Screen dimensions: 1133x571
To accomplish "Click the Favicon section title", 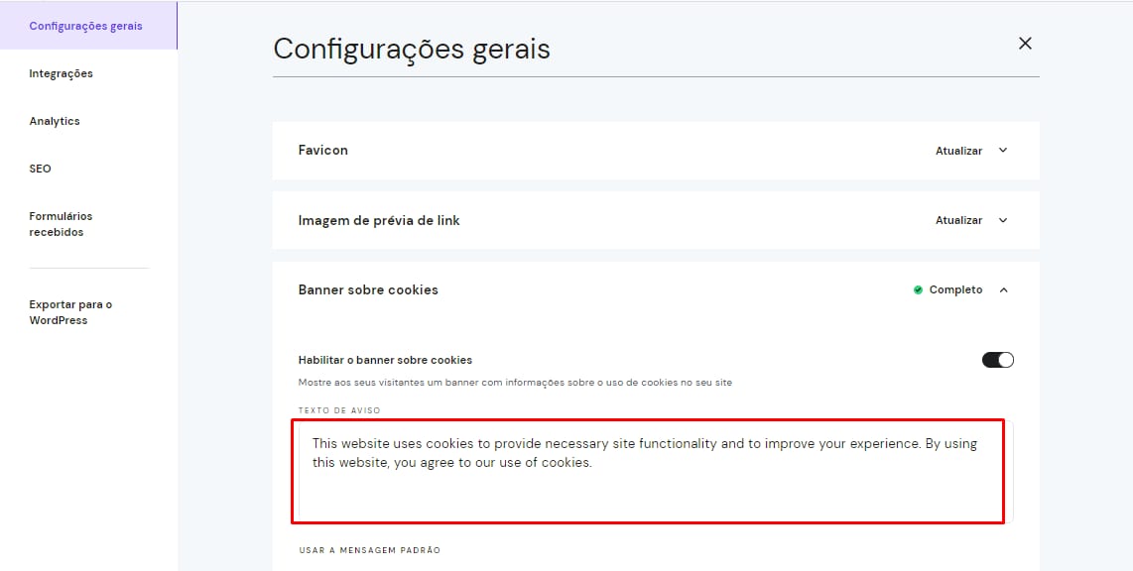I will point(322,150).
